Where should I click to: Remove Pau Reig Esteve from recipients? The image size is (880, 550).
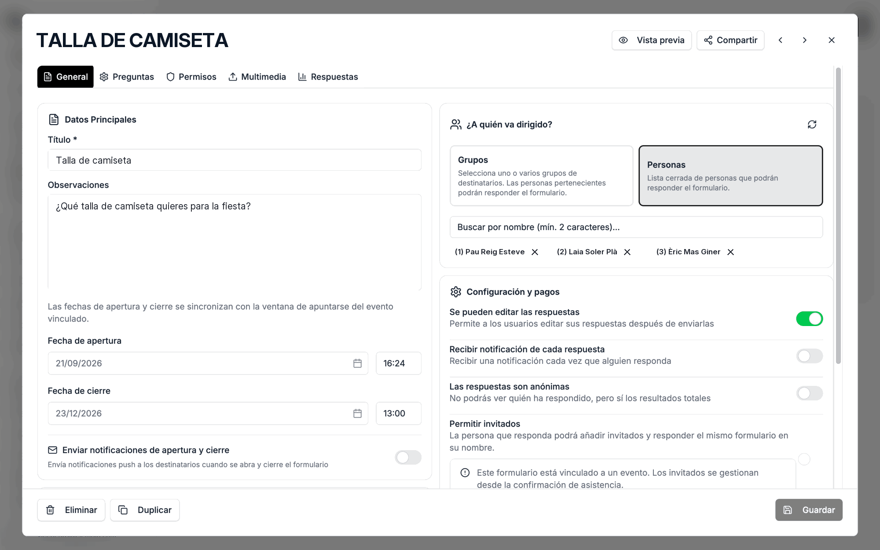(x=535, y=252)
